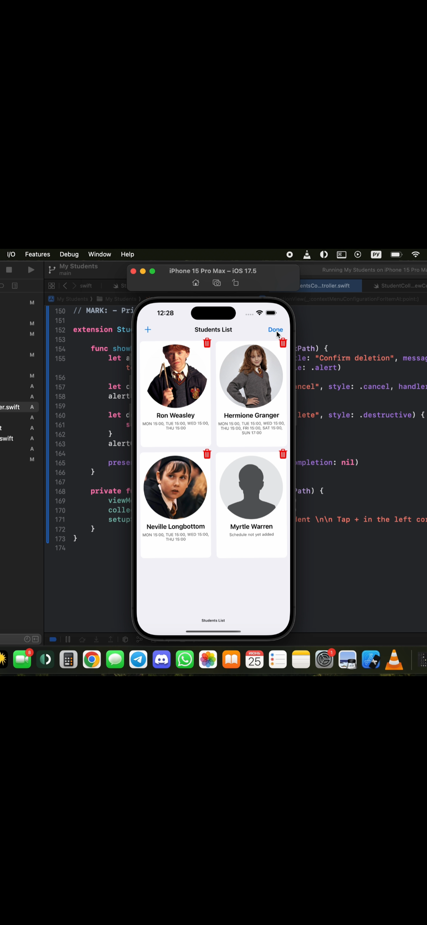
Task: Take a Simulator screenshot with camera icon
Action: tap(216, 282)
